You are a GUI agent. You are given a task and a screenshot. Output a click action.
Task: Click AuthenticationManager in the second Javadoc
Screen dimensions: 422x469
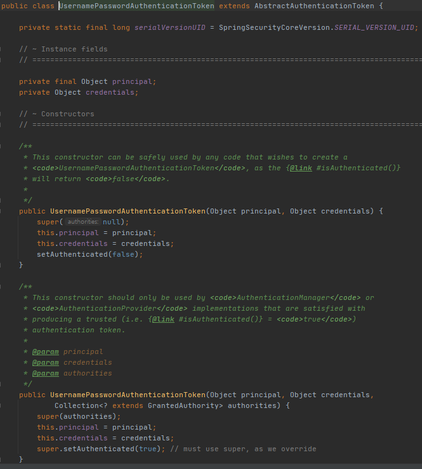(x=283, y=298)
